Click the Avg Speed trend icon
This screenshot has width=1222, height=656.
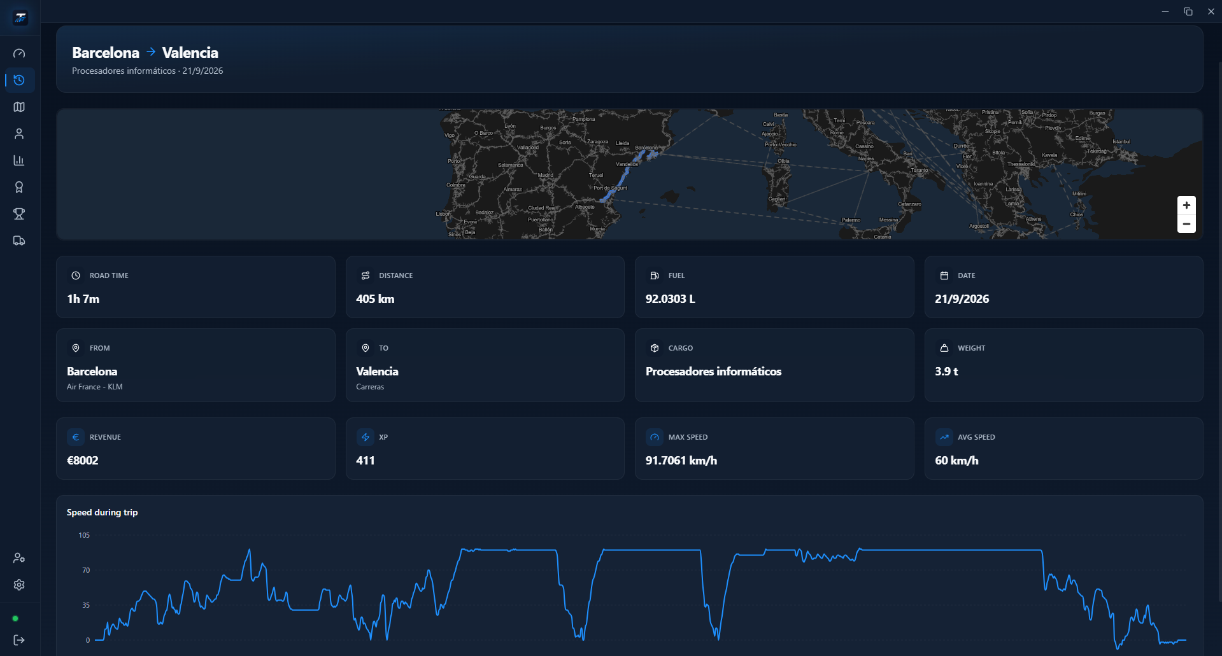pos(944,437)
